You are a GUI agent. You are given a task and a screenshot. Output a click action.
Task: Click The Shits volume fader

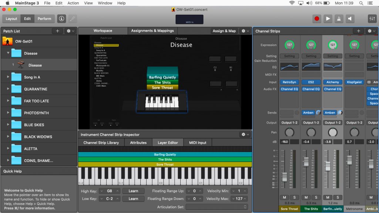click(306, 162)
